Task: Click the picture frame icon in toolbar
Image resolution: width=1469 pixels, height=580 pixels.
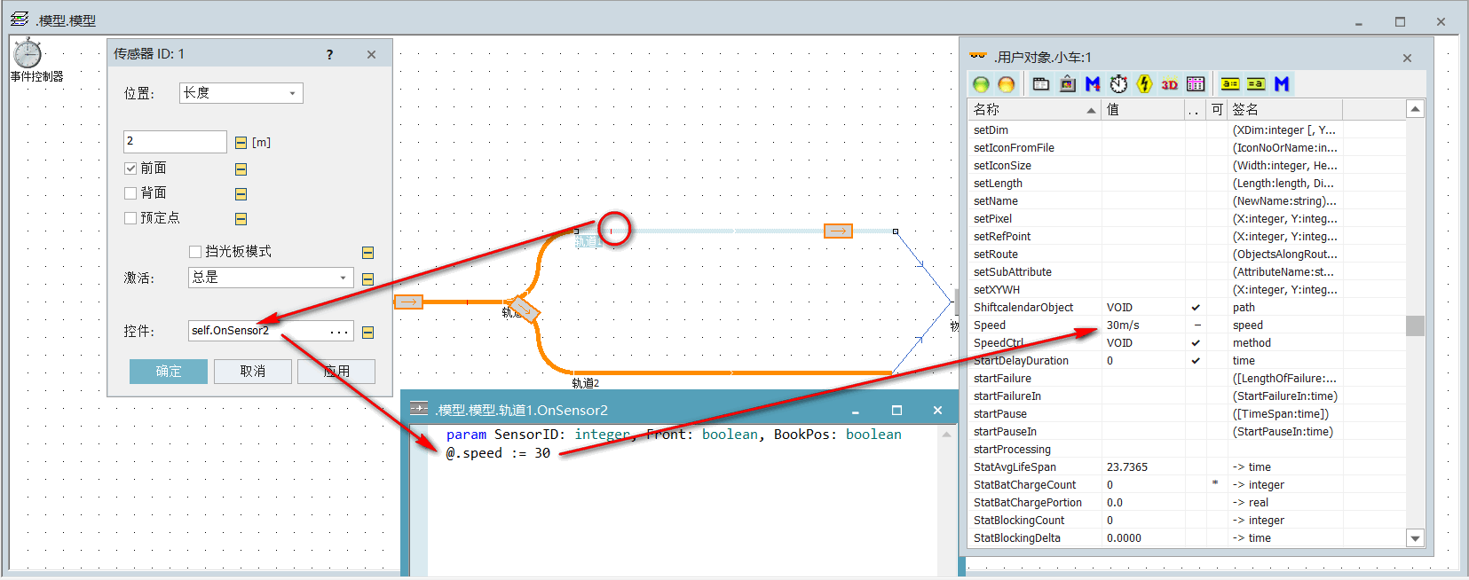Action: coord(1068,84)
